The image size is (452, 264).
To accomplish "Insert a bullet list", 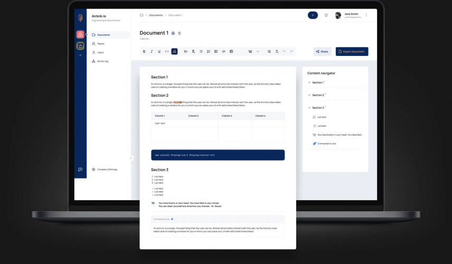I will tap(201, 52).
